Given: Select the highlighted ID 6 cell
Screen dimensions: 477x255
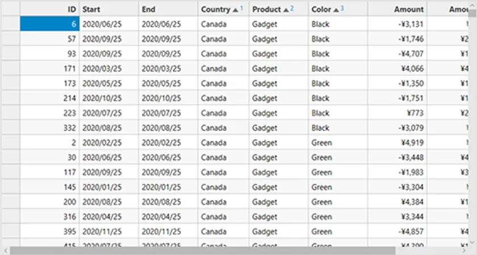Looking at the screenshot, I should [x=50, y=24].
